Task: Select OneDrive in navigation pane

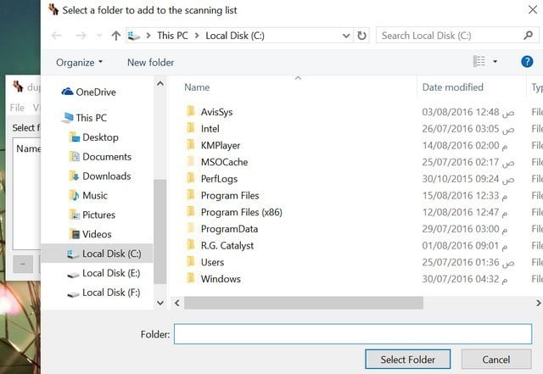Action: (95, 92)
